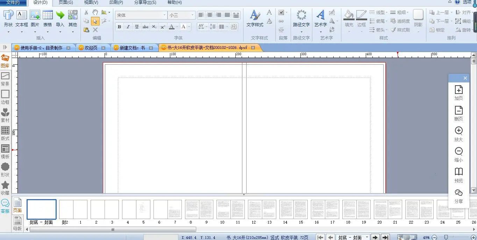
Task: Open the 路径文字 path text tool
Action: pos(301,19)
